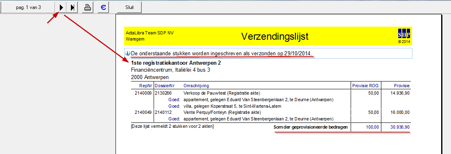Viewport: 451px width, 154px height.
Task: Click the SDP logo in header
Action: (404, 34)
